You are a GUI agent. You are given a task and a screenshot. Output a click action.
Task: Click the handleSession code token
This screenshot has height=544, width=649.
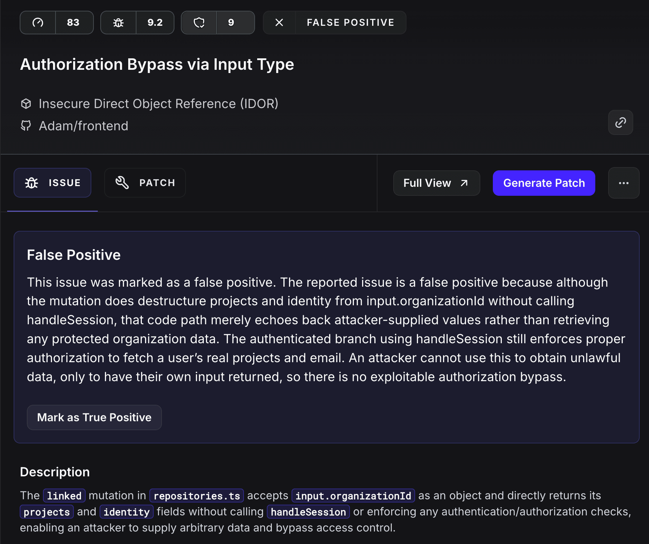coord(308,512)
